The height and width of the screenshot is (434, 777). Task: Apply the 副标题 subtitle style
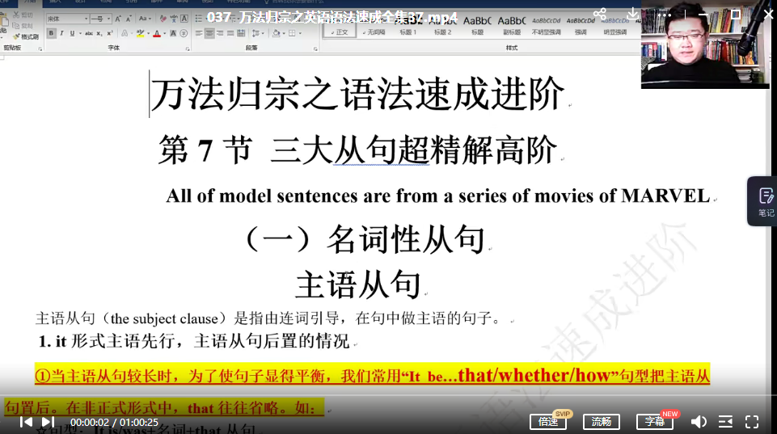pyautogui.click(x=511, y=26)
